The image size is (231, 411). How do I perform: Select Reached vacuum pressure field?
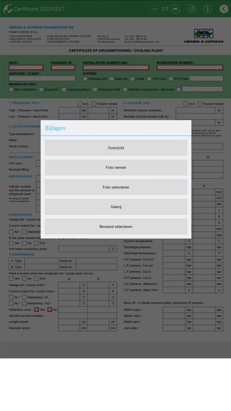pos(195,110)
